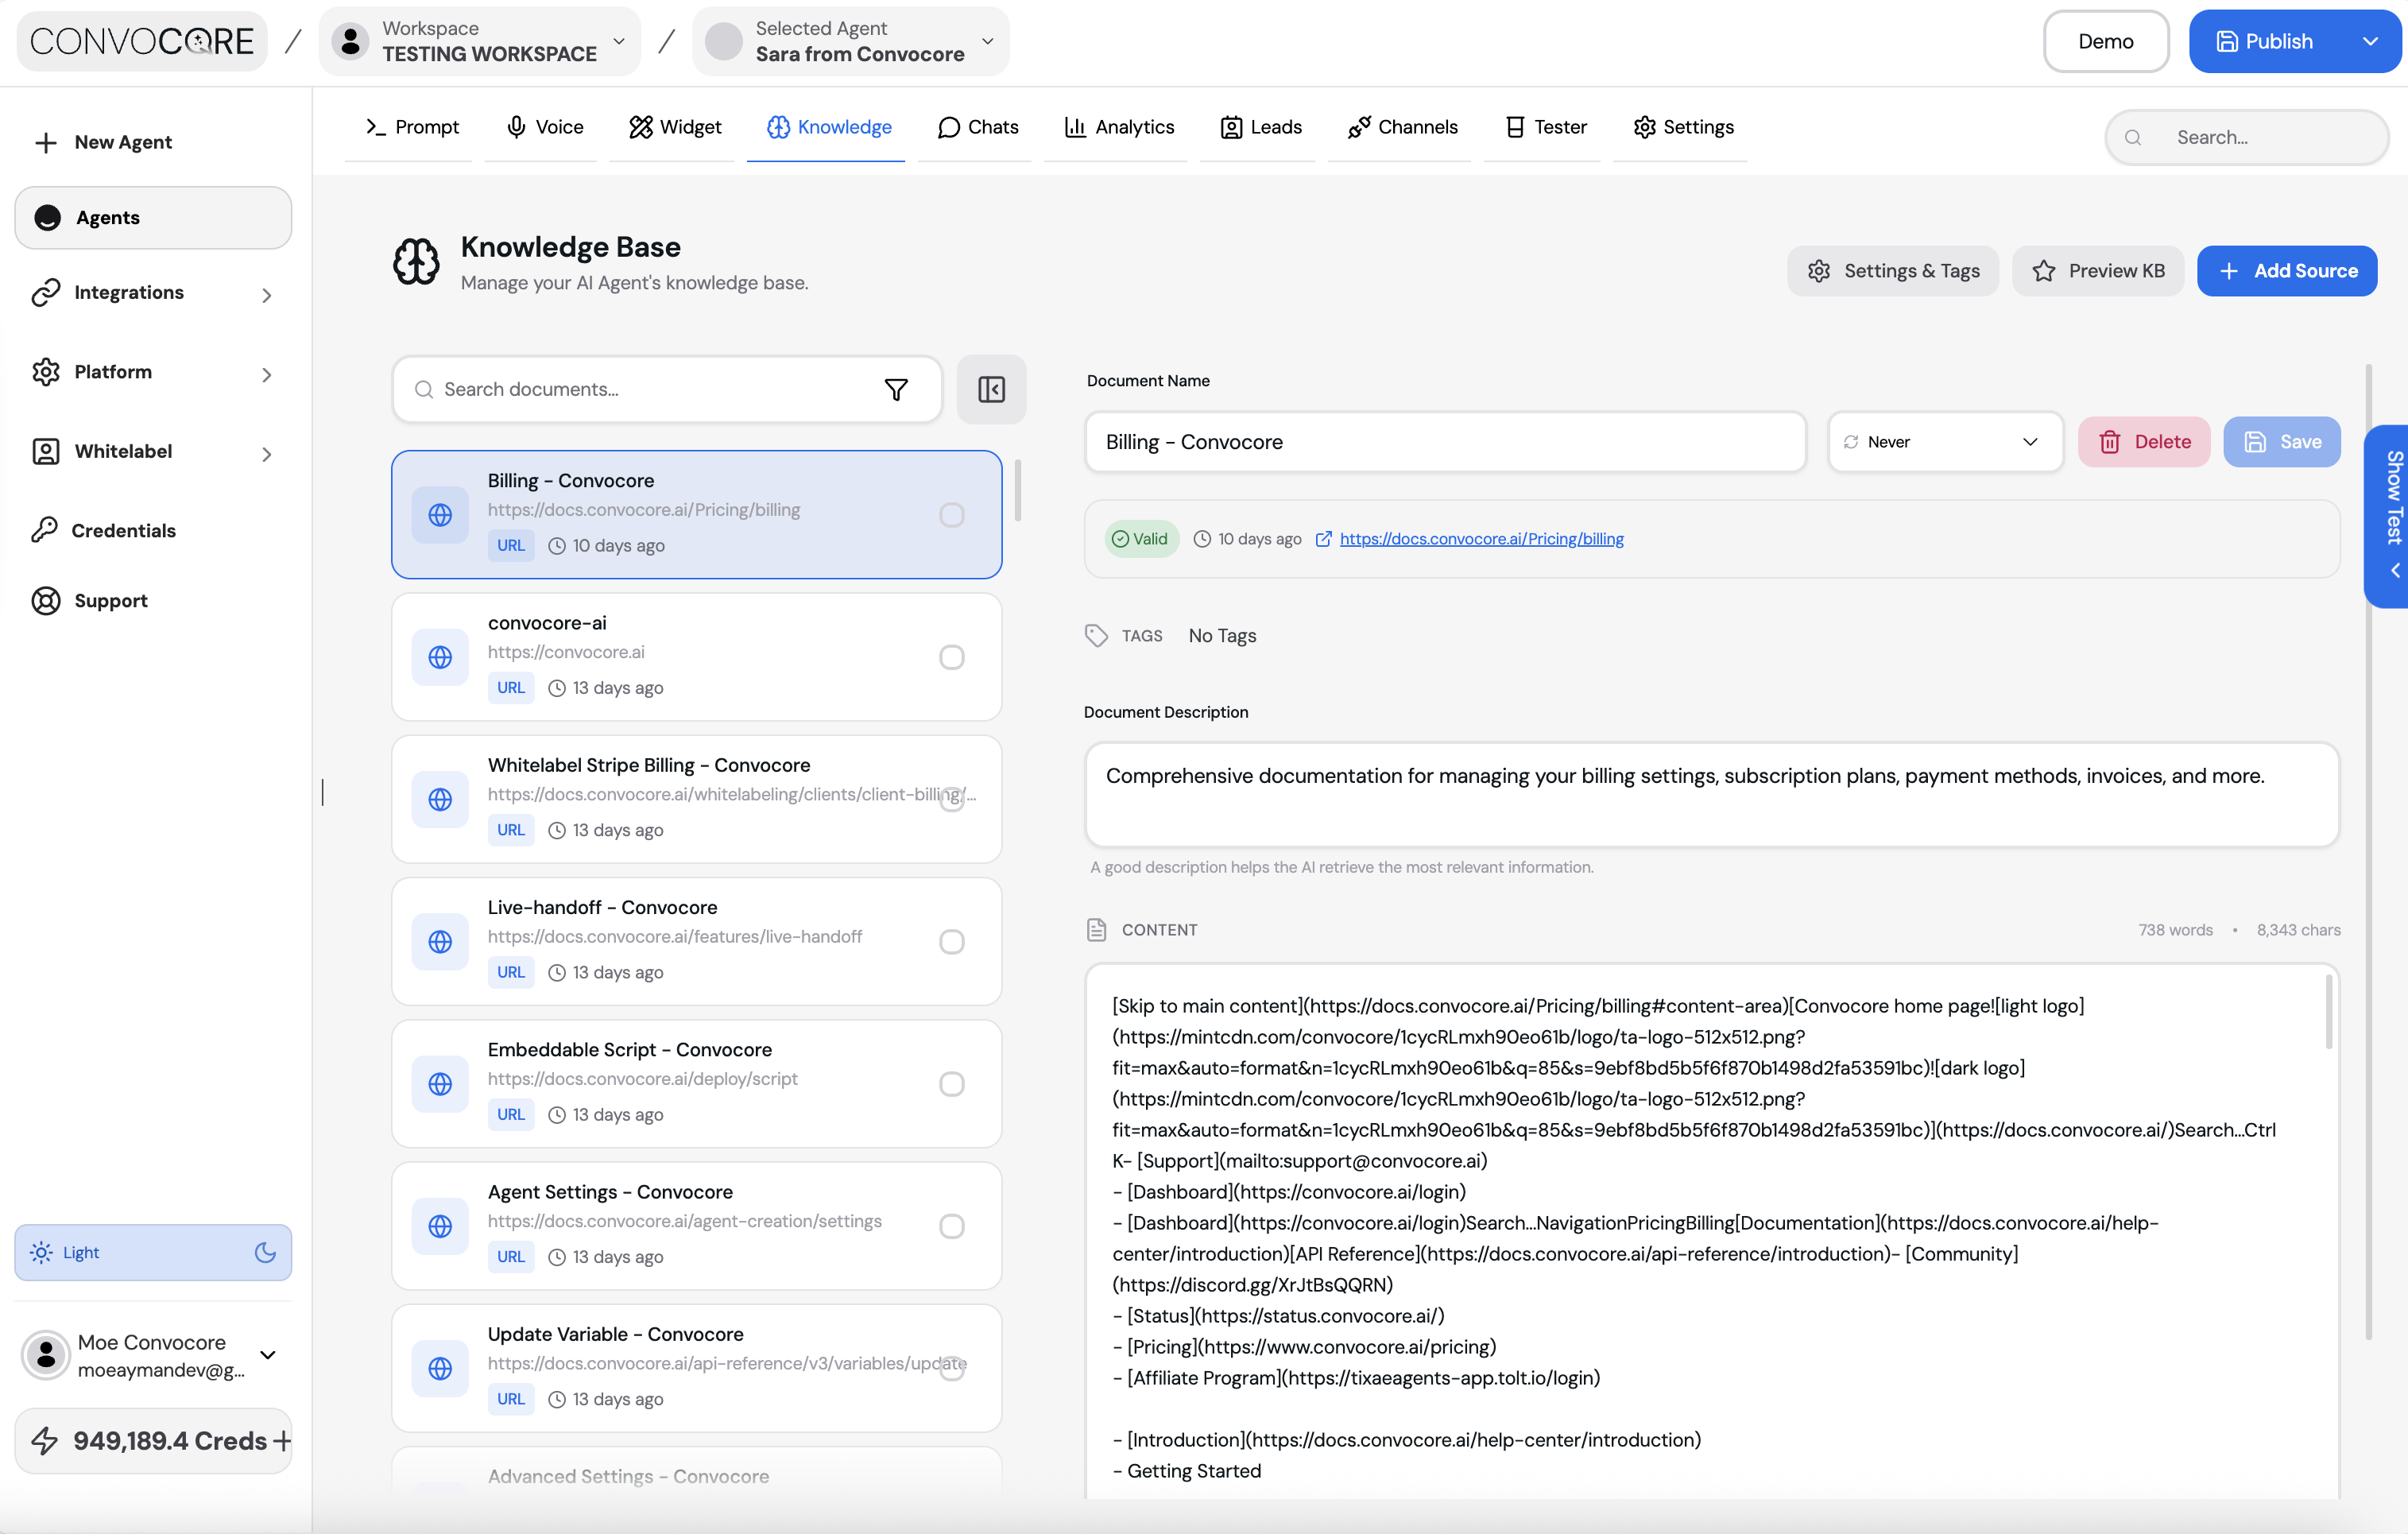This screenshot has height=1534, width=2408.
Task: Select the Whitelabel Stripe Billing checkbox circle
Action: 952,799
